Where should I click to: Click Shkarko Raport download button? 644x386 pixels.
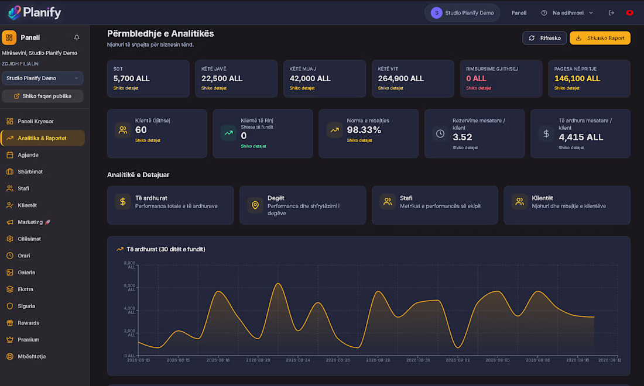click(600, 38)
